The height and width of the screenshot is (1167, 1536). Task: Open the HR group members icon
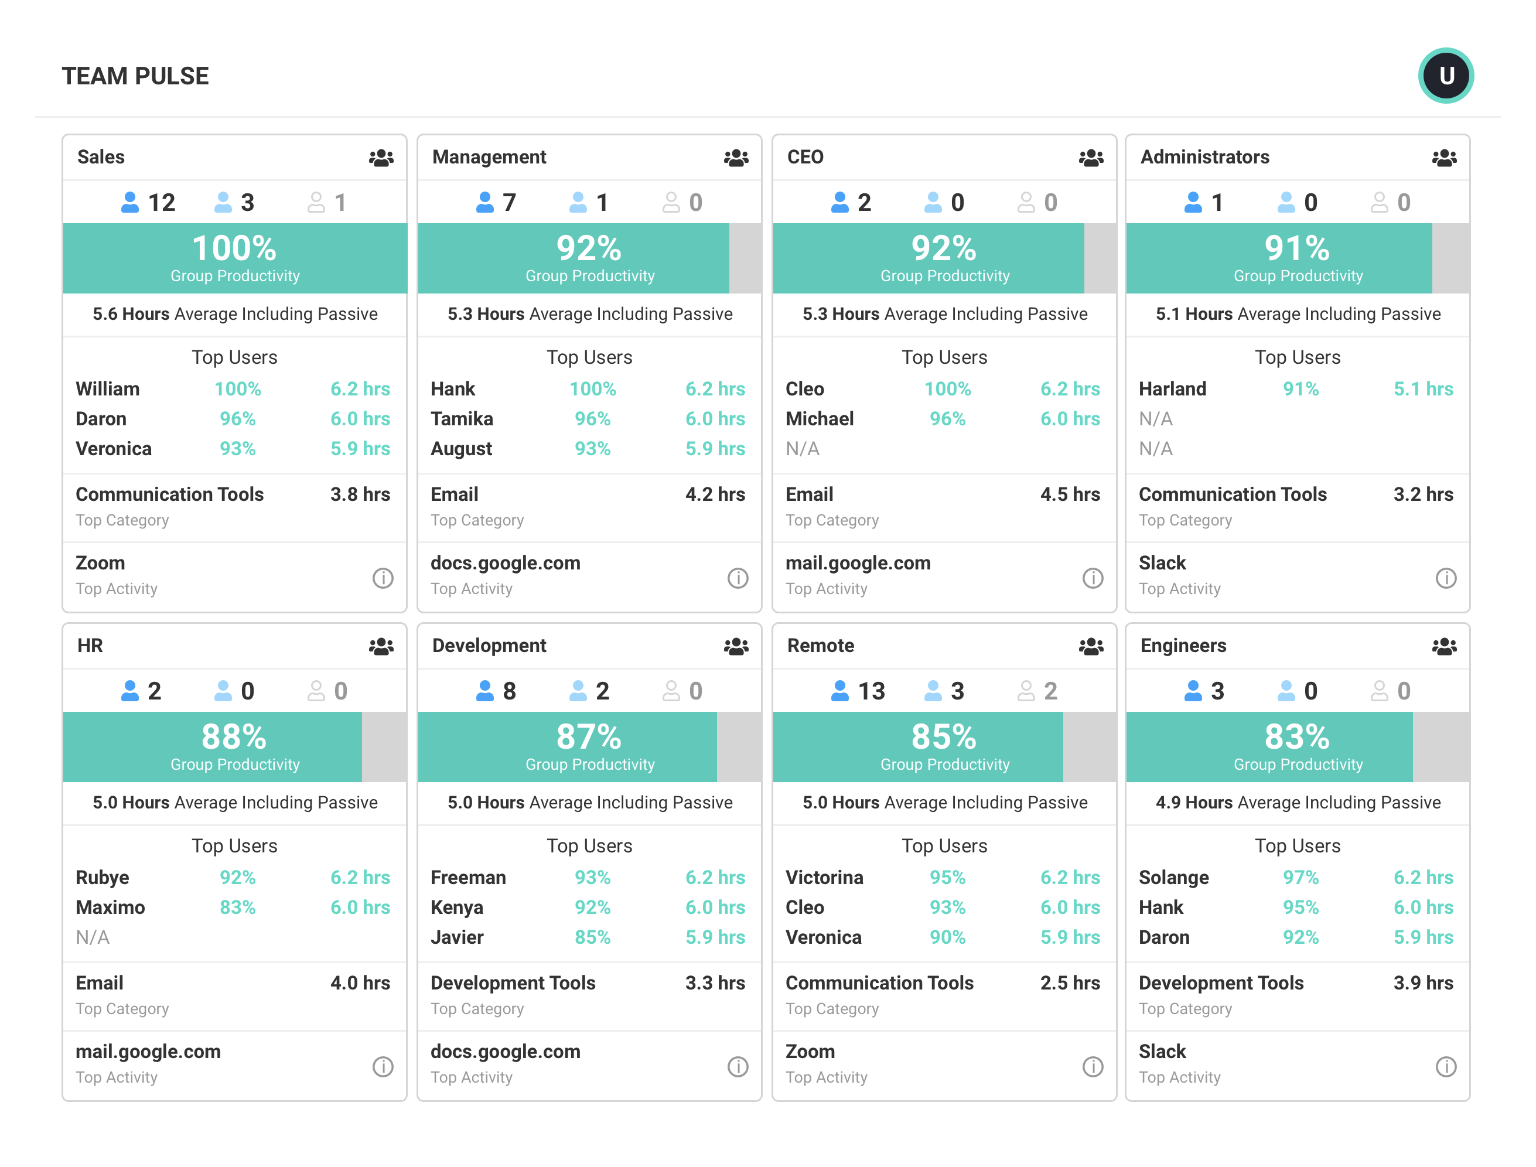[x=381, y=647]
